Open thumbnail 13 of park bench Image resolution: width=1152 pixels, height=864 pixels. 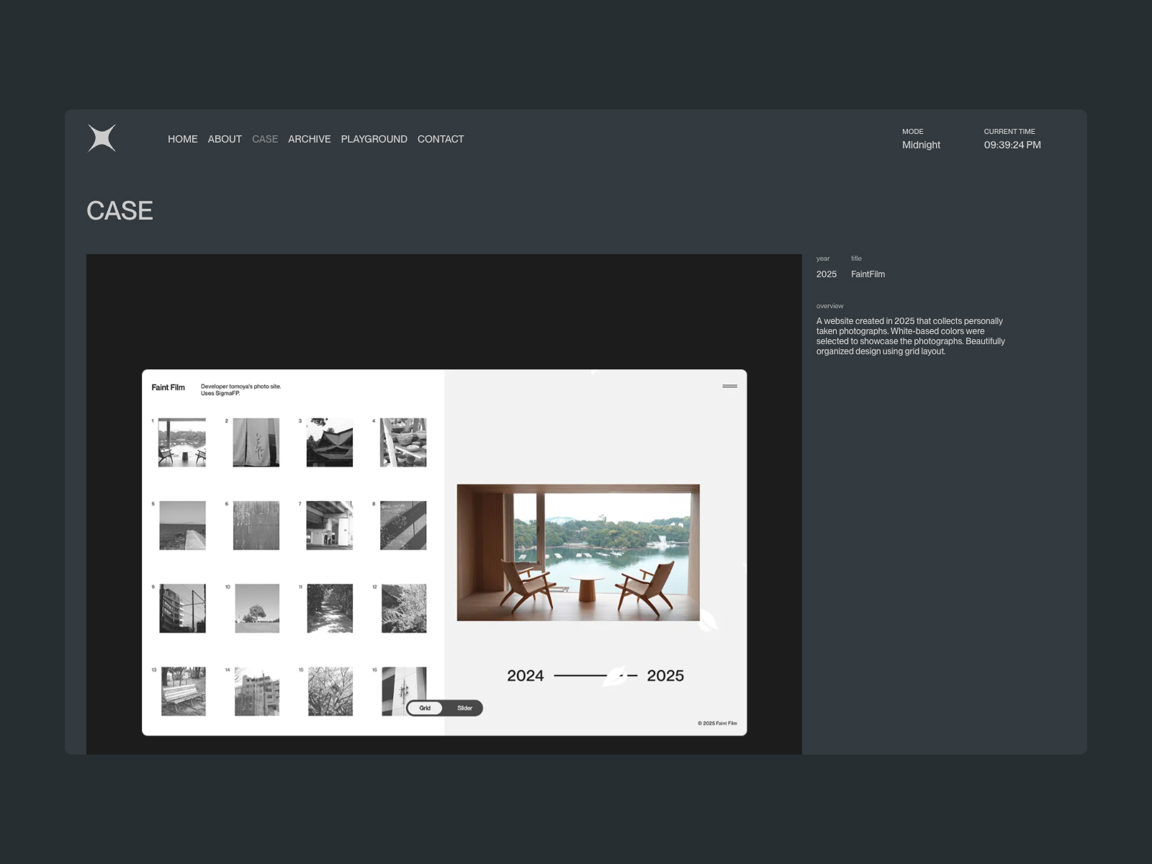pyautogui.click(x=184, y=691)
